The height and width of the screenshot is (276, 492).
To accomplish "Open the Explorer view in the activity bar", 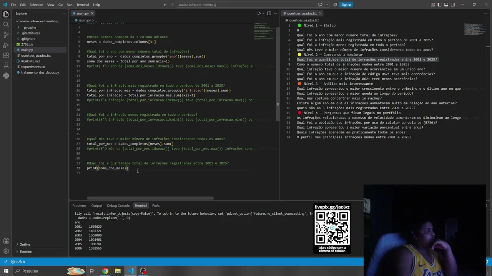I will pyautogui.click(x=6, y=15).
